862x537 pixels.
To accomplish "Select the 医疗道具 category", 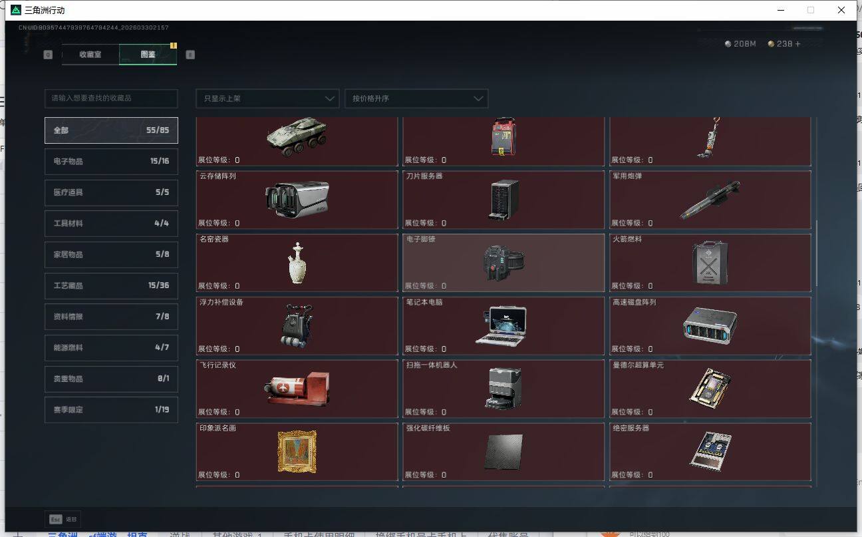I will coord(111,192).
